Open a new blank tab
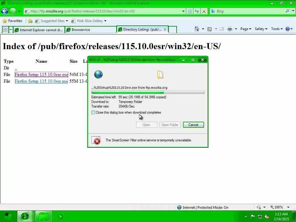 173,30
